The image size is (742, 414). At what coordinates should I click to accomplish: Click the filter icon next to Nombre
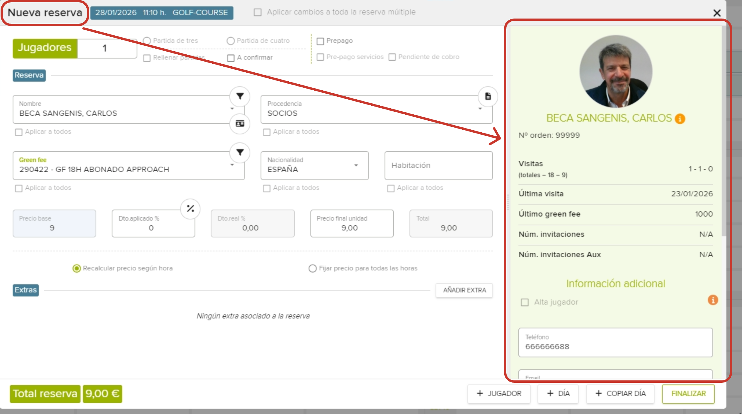(x=240, y=96)
